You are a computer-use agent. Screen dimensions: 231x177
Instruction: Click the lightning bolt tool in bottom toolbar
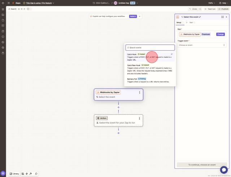click(27, 174)
